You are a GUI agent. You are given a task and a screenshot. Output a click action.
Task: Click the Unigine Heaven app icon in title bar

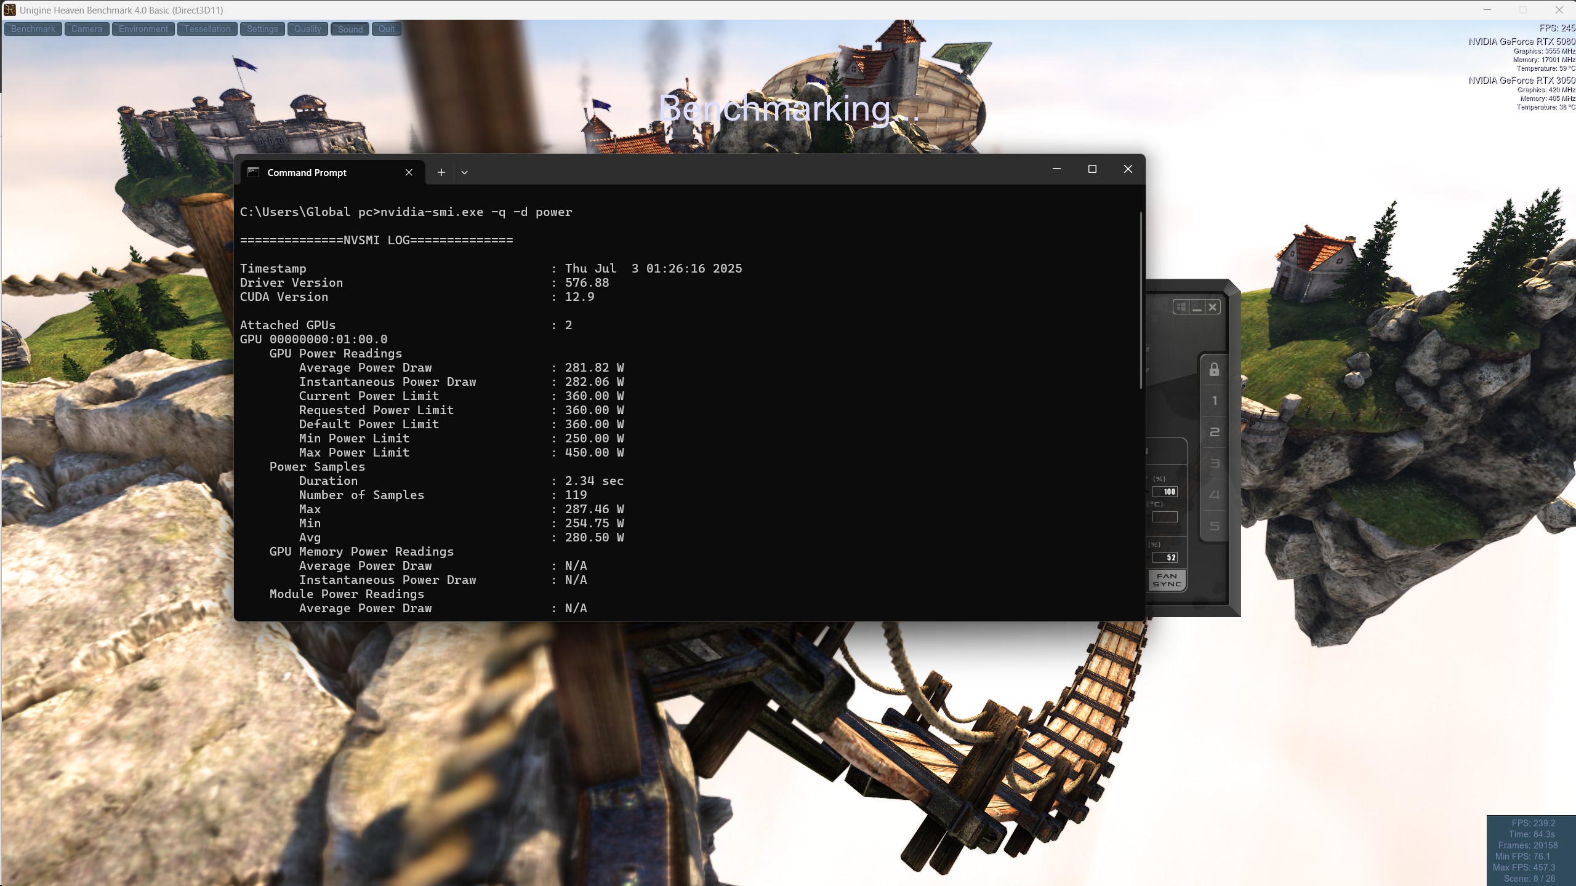(9, 10)
